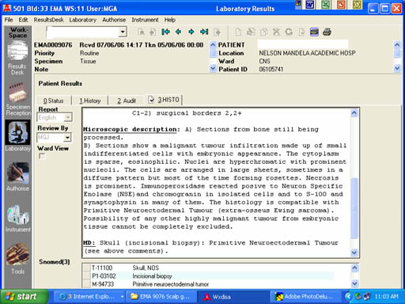Image resolution: width=405 pixels, height=304 pixels.
Task: Open the Review By MGJ dropdown
Action: pos(67,138)
